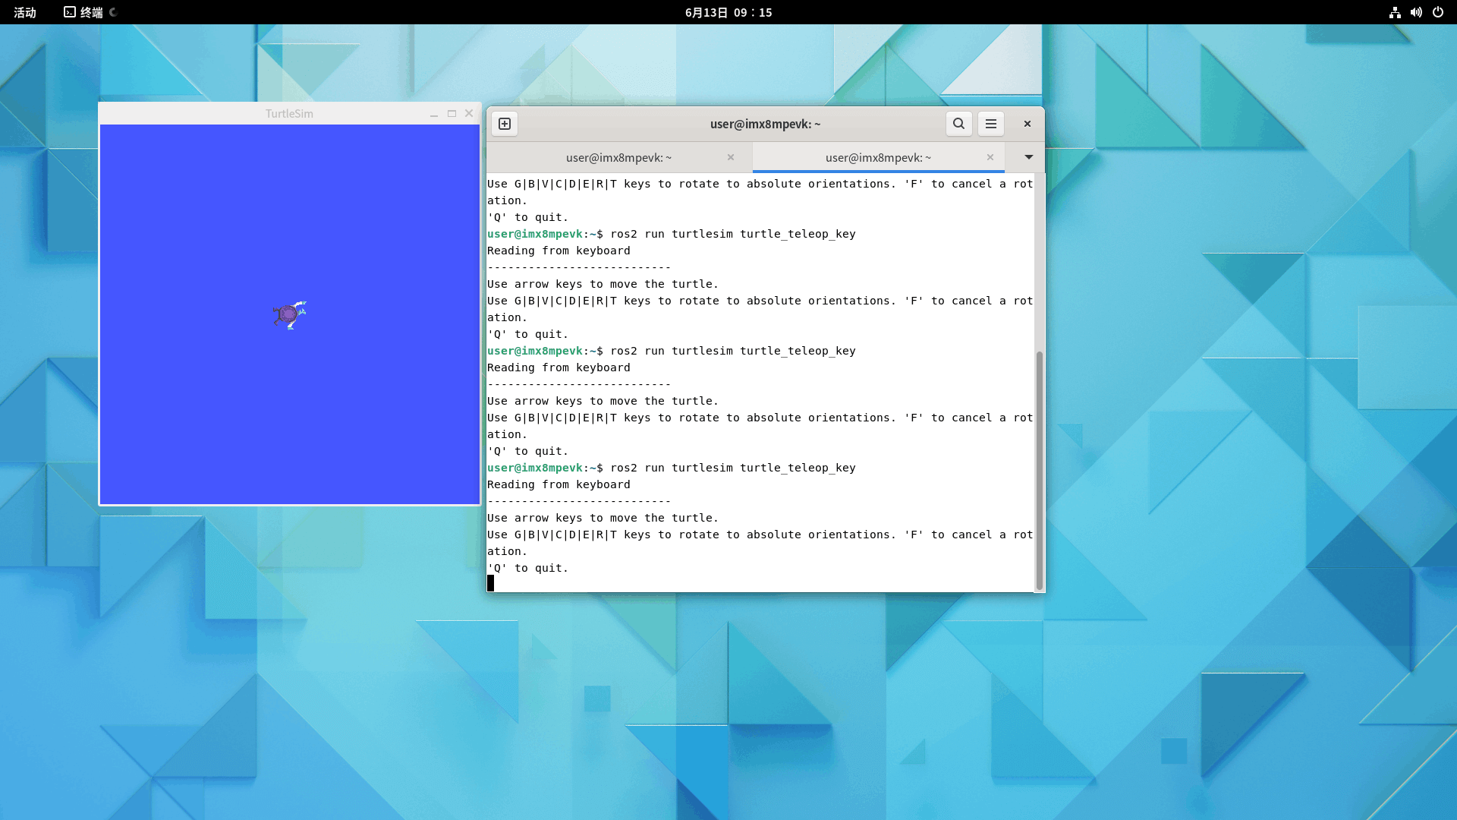Image resolution: width=1457 pixels, height=820 pixels.
Task: Click the network status icon
Action: pyautogui.click(x=1395, y=12)
